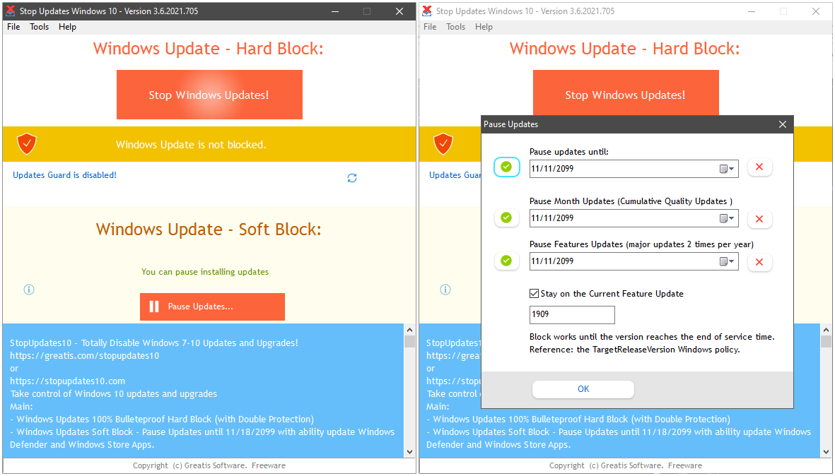Click Reference: the TargetReleaseVersion Windows policy text
835x476 pixels.
[x=635, y=350]
